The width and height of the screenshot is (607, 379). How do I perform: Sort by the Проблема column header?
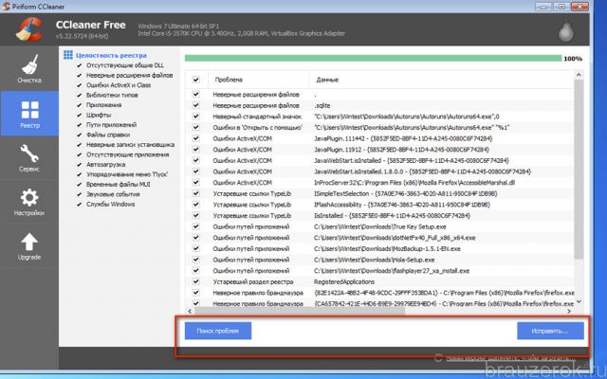click(259, 80)
